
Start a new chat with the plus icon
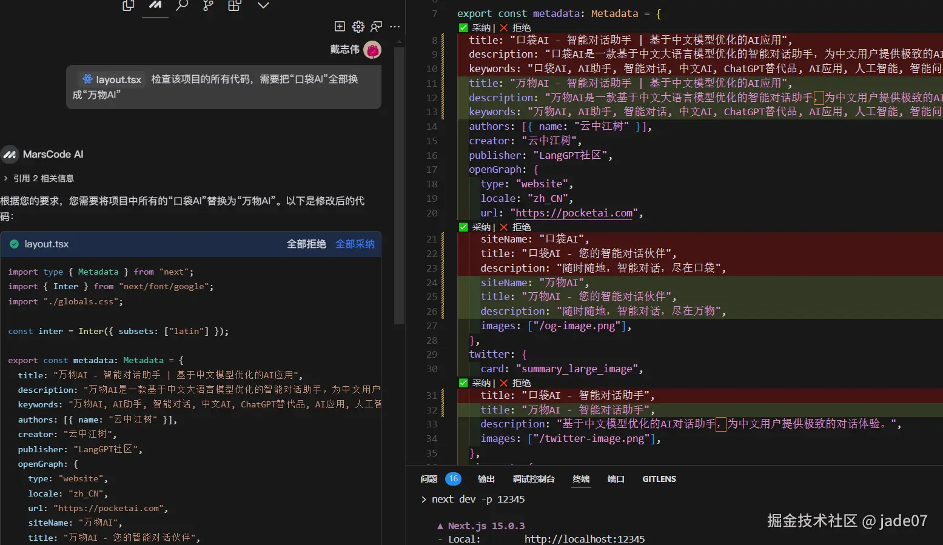click(340, 26)
